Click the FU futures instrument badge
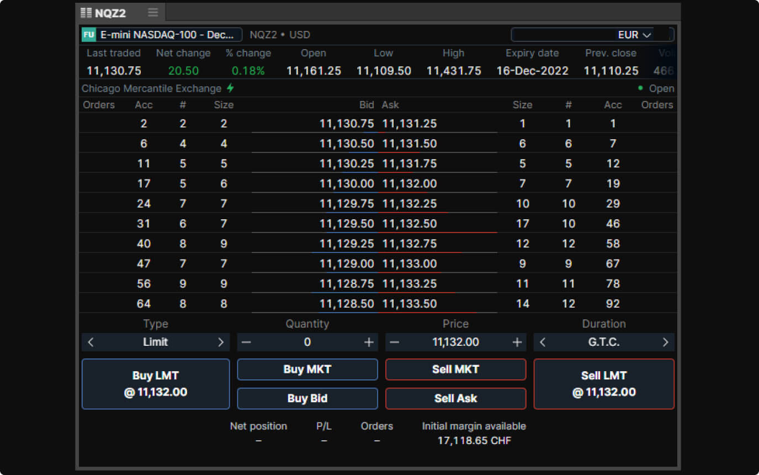The height and width of the screenshot is (475, 759). tap(88, 35)
